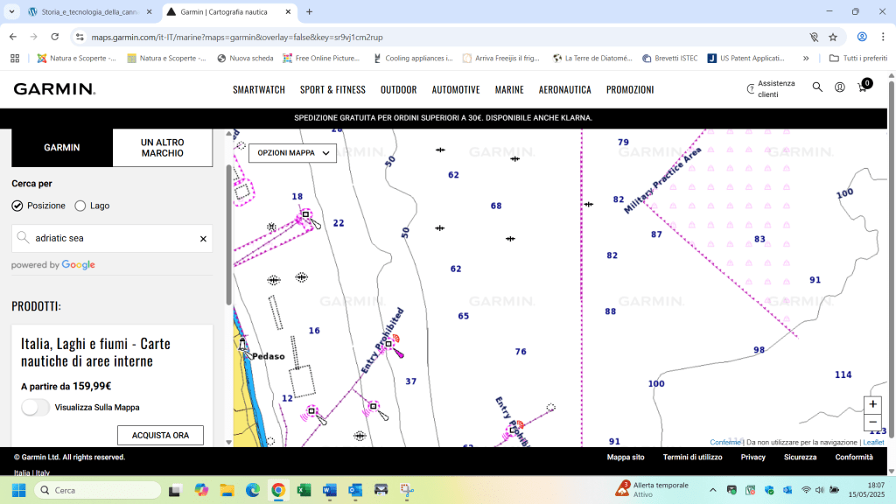Open the shopping cart icon
This screenshot has height=504, width=896.
863,87
